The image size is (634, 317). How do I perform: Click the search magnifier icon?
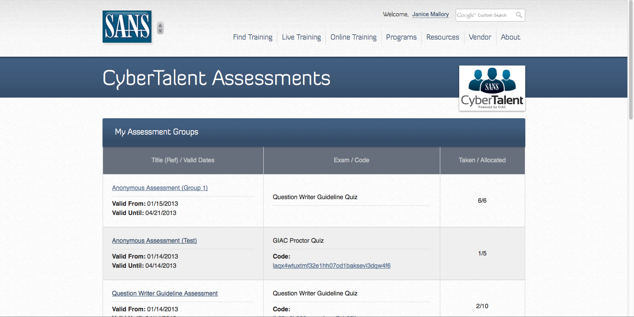point(519,15)
